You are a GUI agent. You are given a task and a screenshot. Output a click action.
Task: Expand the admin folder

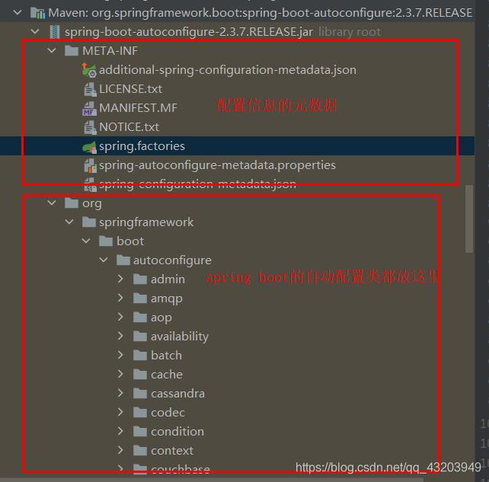(120, 279)
